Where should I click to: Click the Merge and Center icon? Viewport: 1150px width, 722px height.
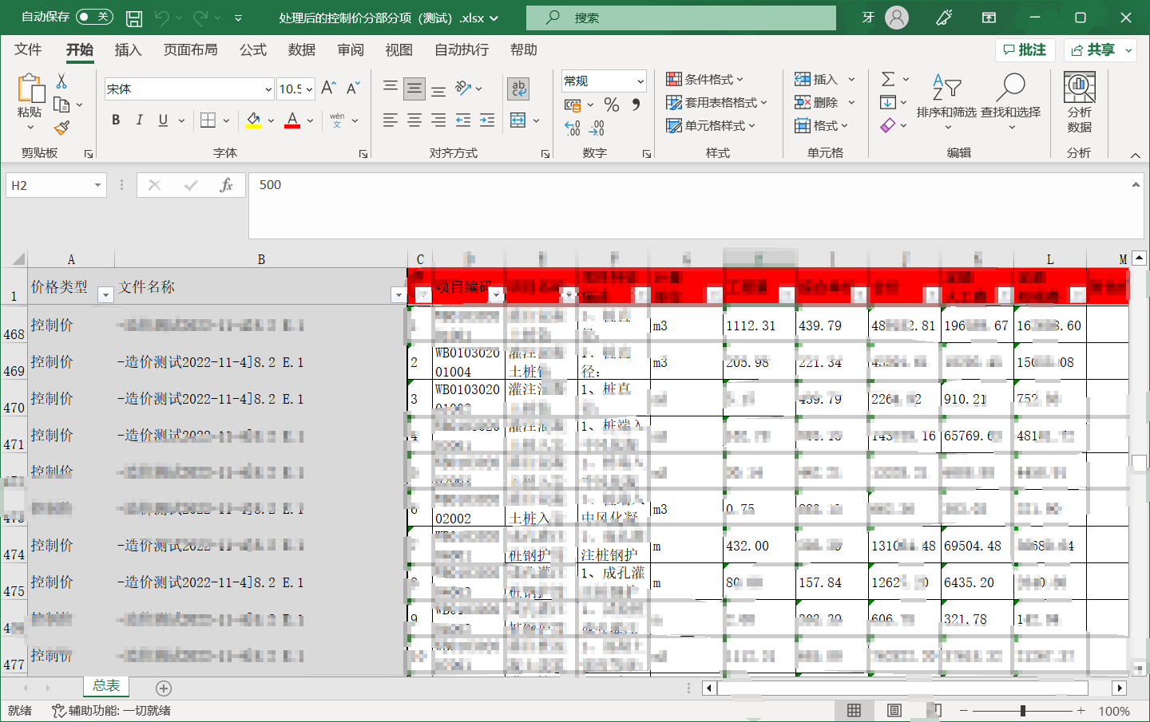click(x=518, y=120)
